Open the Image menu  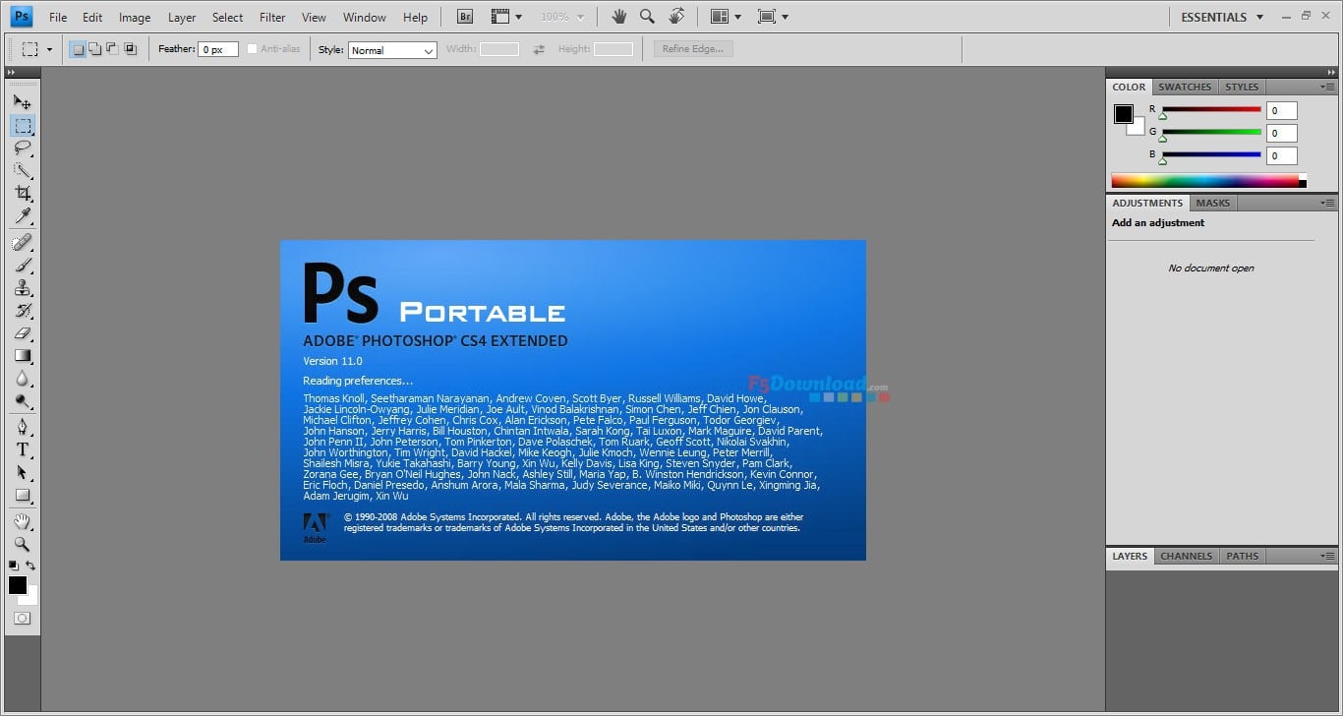coord(135,17)
